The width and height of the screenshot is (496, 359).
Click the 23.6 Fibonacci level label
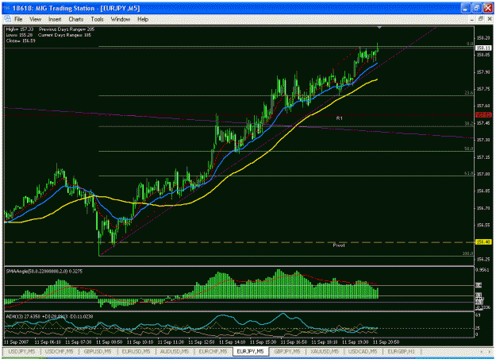[469, 93]
